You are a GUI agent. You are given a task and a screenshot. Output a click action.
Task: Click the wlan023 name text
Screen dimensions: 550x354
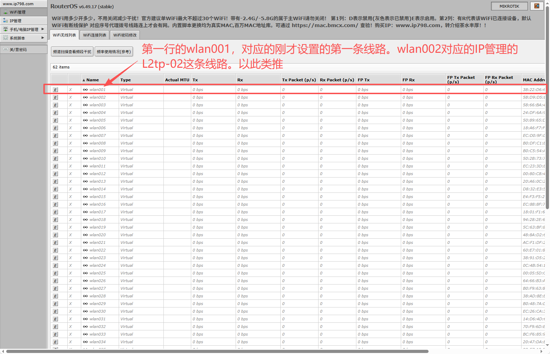(98, 258)
